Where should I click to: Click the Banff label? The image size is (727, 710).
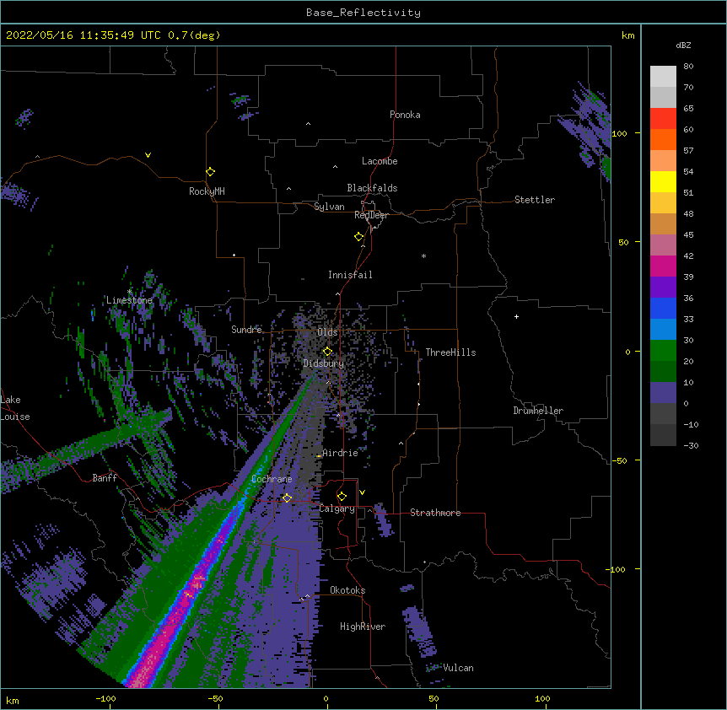[x=105, y=478]
